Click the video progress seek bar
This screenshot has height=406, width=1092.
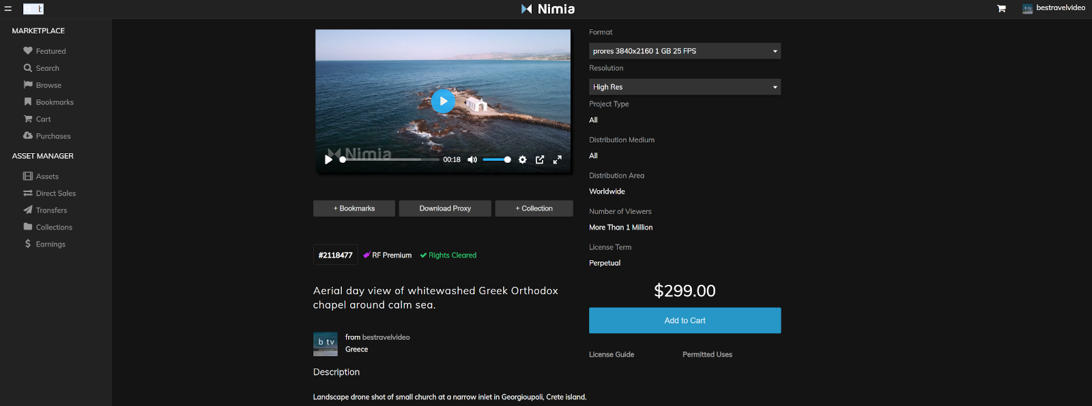[390, 159]
